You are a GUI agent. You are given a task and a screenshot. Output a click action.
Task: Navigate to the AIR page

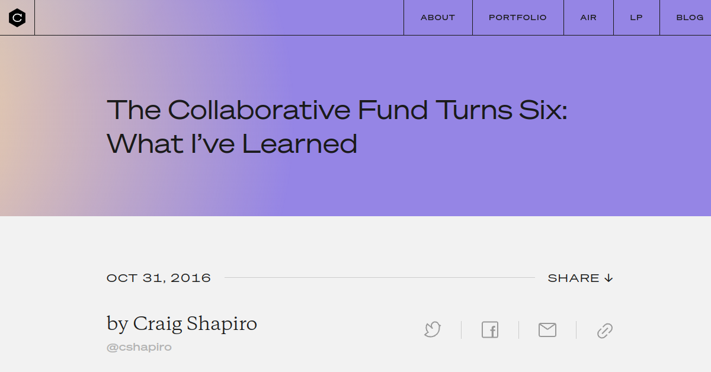[588, 17]
